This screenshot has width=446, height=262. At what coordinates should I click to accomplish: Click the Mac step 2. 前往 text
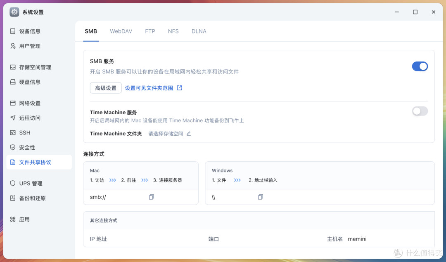(x=128, y=180)
